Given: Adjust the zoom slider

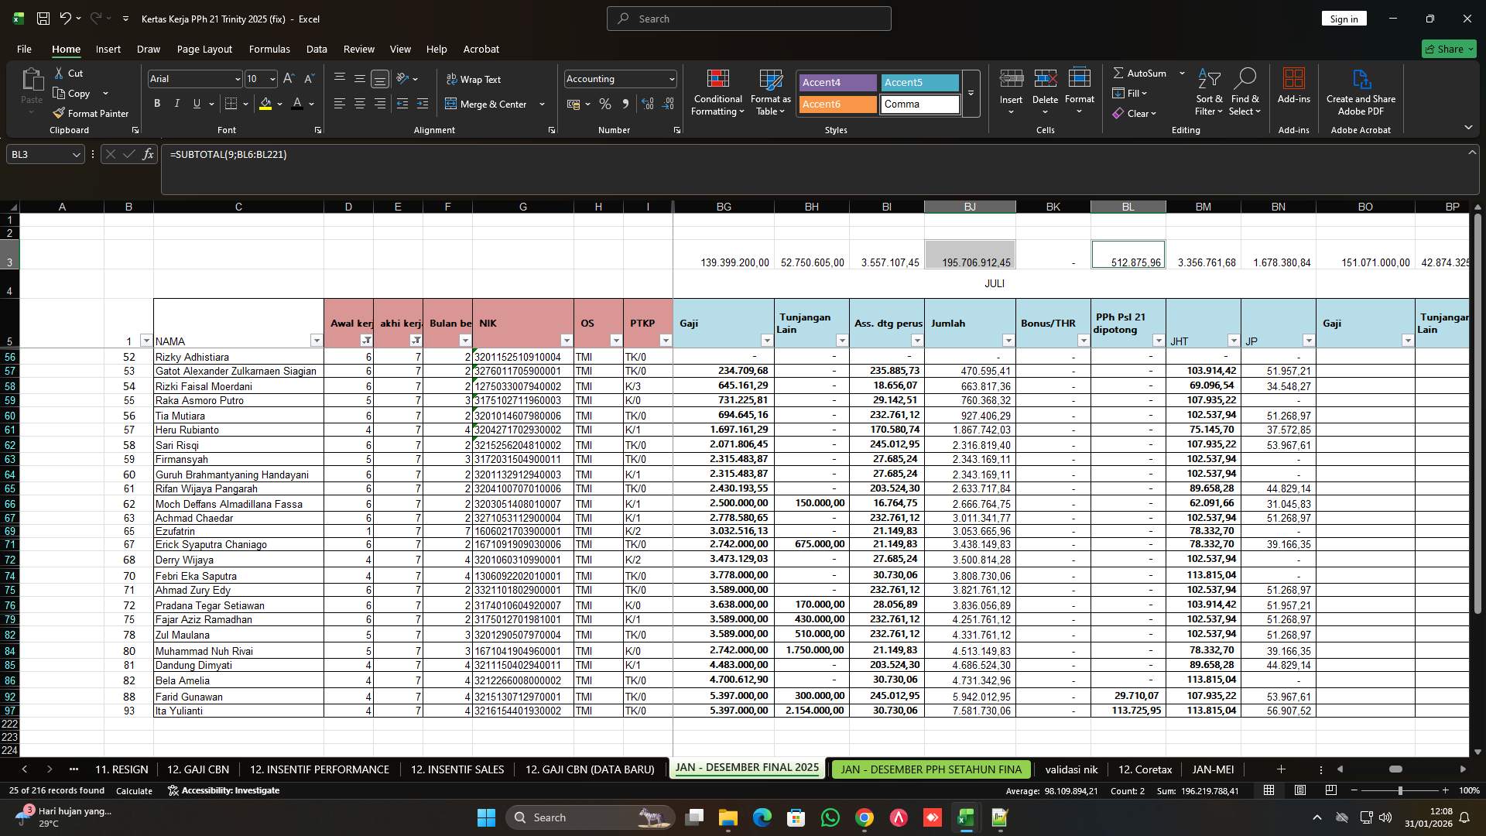Looking at the screenshot, I should tap(1399, 790).
